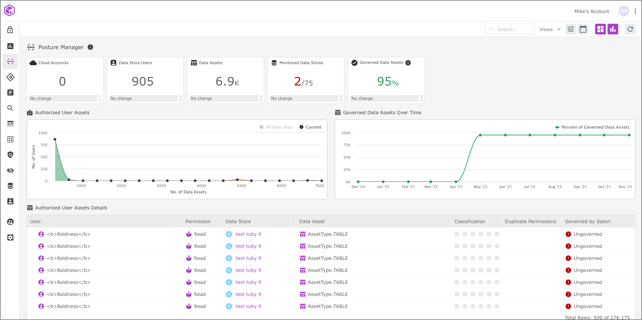Viewport: 642px width, 320px height.
Task: Click the crossed-out eye icon in sidebar
Action: 10,171
